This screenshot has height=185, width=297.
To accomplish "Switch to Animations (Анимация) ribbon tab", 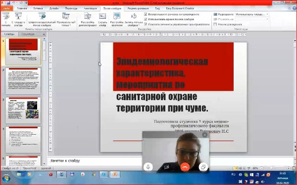I will click(x=90, y=8).
